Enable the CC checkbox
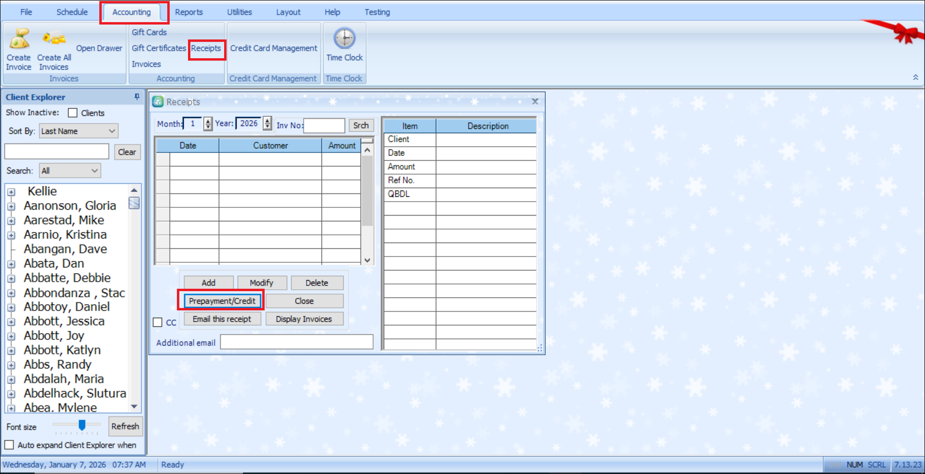The height and width of the screenshot is (474, 925). (x=158, y=322)
